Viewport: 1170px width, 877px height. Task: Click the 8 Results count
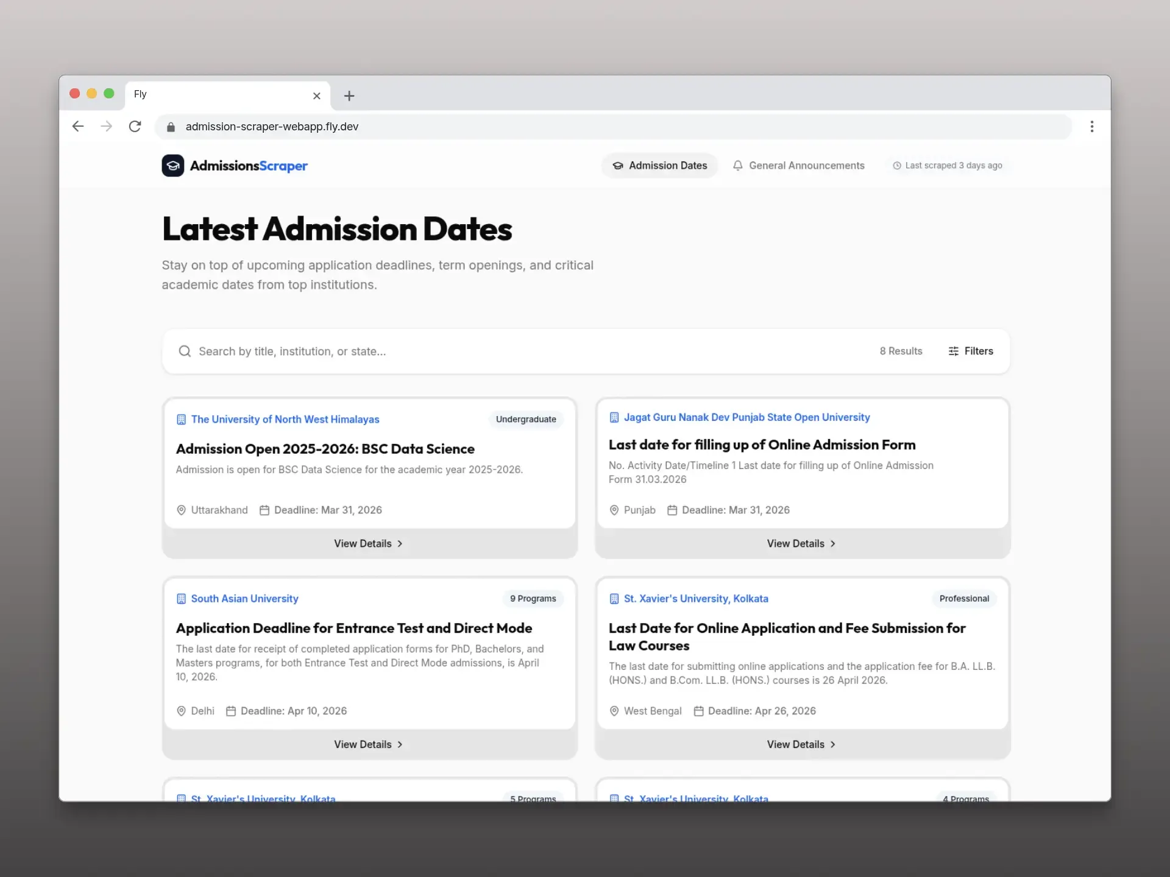[901, 351]
